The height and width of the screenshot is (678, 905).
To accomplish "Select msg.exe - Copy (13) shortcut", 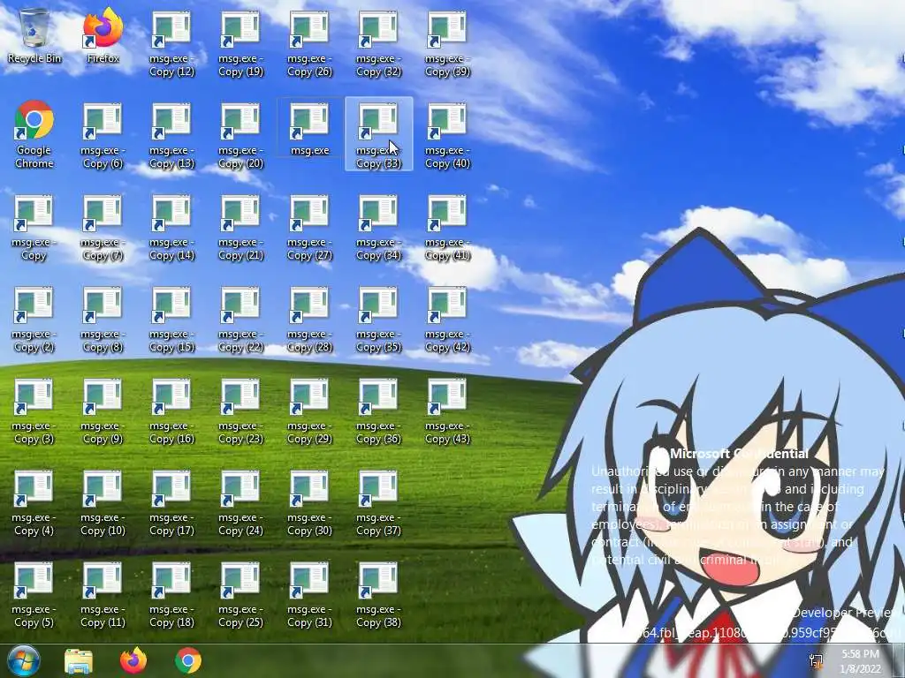I will pyautogui.click(x=171, y=135).
